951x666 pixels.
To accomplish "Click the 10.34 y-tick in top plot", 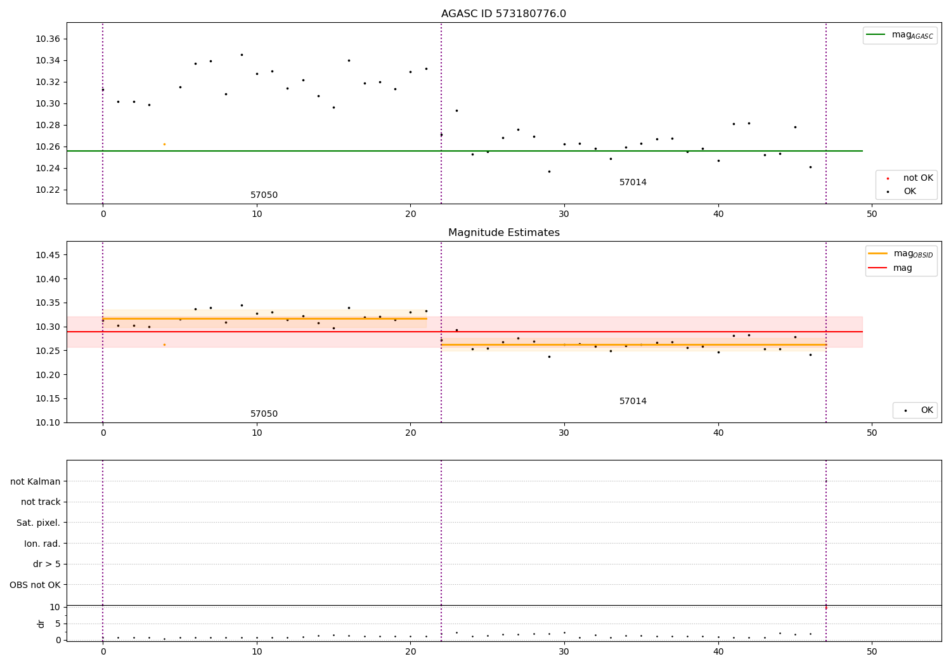I will tap(48, 61).
